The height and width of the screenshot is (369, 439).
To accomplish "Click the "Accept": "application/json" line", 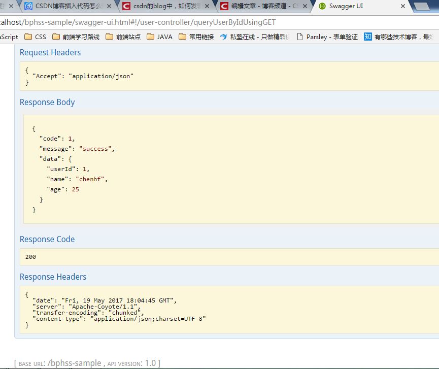I will [83, 76].
